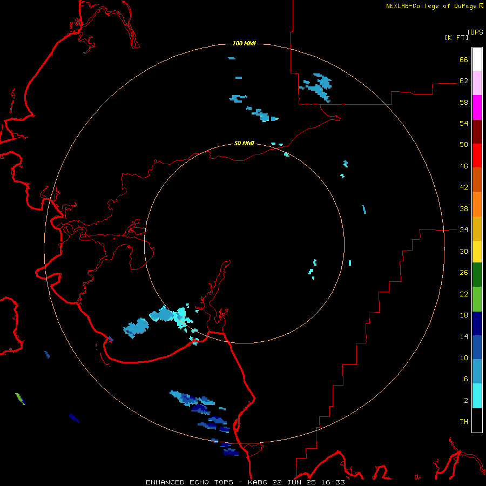Click the magenta legend swatch
486x486 pixels.
click(x=477, y=107)
